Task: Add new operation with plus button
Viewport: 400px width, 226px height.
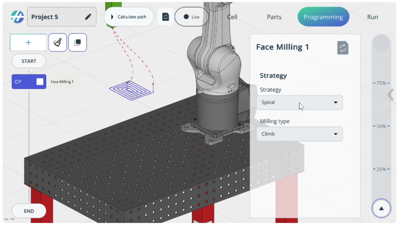Action: 28,42
